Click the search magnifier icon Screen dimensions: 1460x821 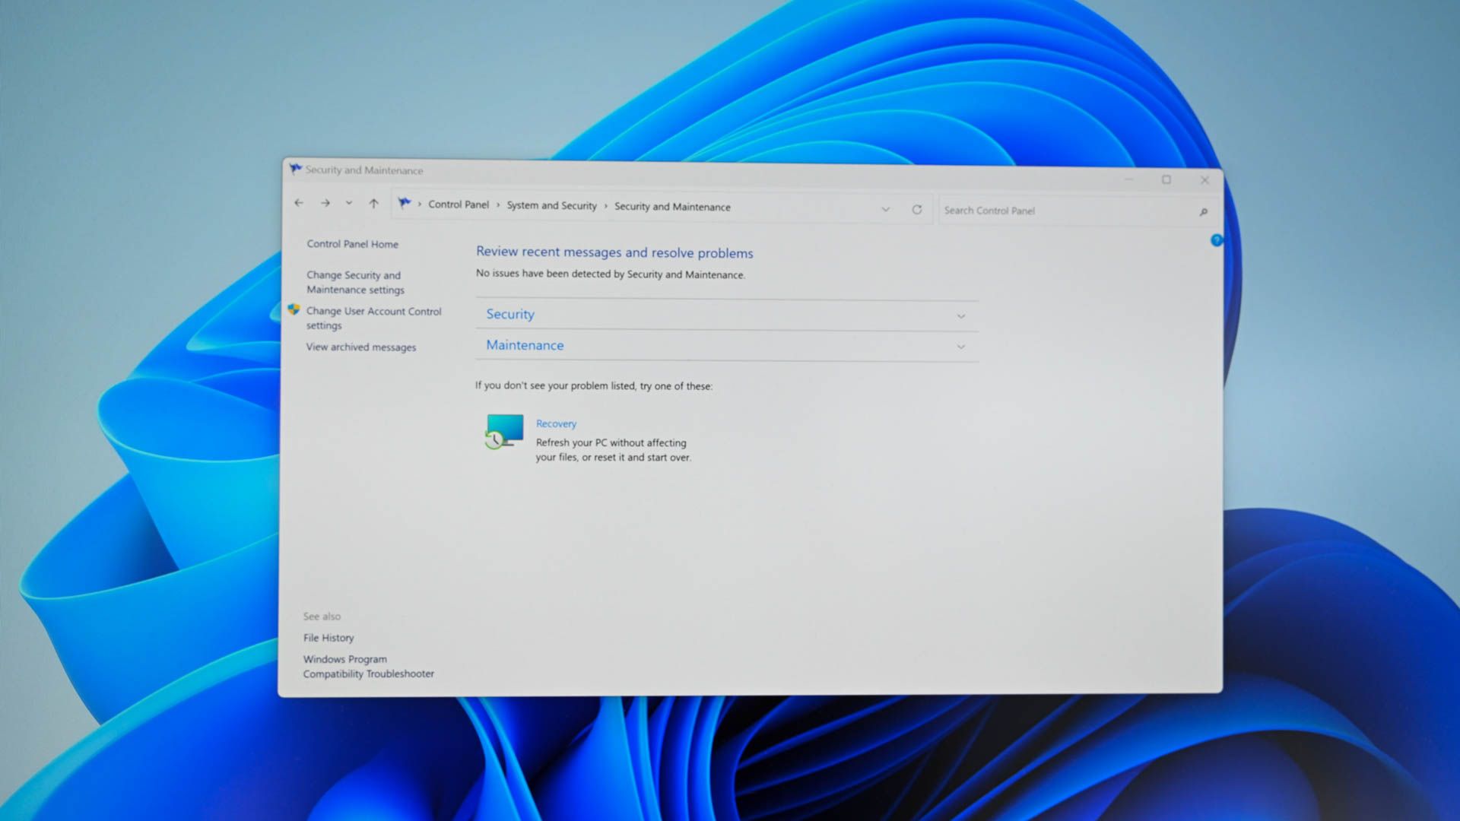pyautogui.click(x=1204, y=211)
